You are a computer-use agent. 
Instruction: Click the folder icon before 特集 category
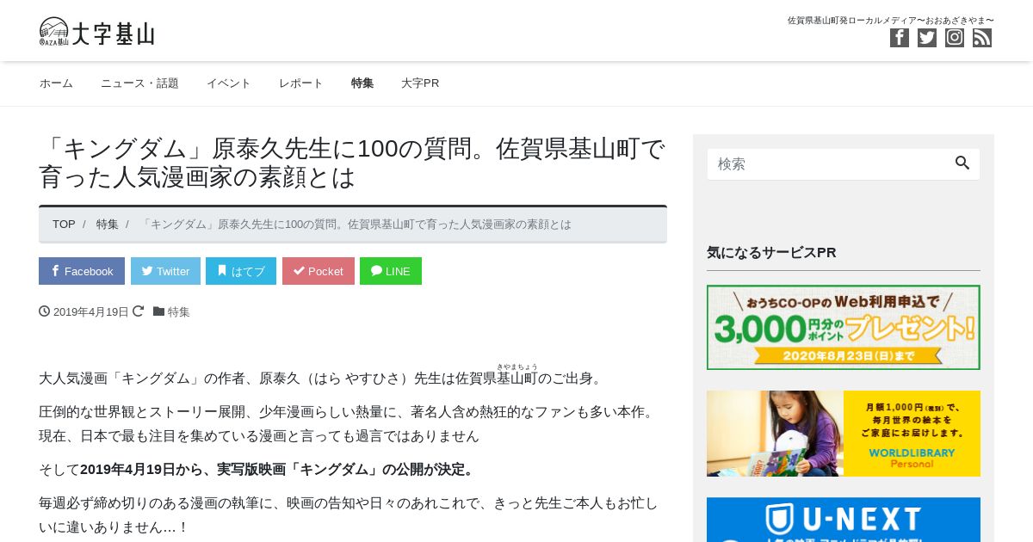158,311
